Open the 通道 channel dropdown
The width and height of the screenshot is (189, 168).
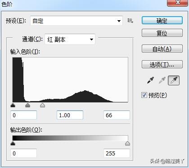coord(70,40)
